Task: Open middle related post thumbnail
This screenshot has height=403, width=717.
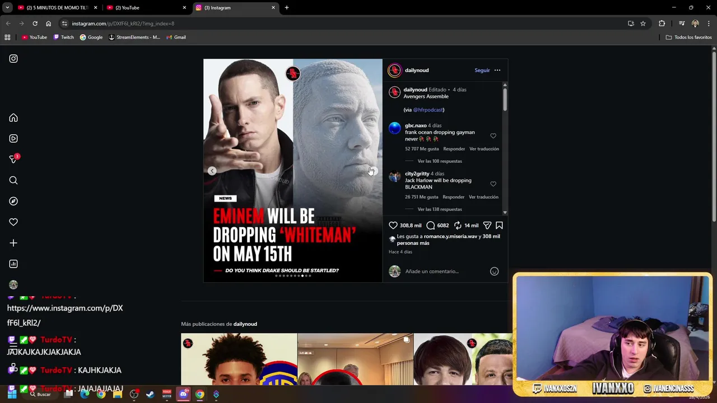Action: tap(355, 359)
